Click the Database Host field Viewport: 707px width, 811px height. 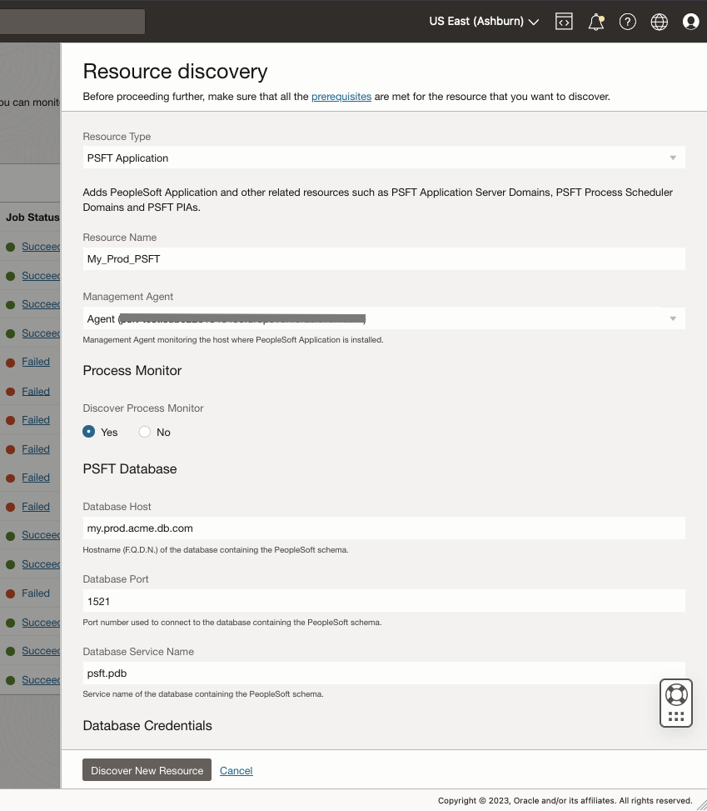click(x=383, y=528)
